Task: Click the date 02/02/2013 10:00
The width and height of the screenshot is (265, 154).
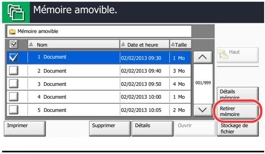Action: 141,97
